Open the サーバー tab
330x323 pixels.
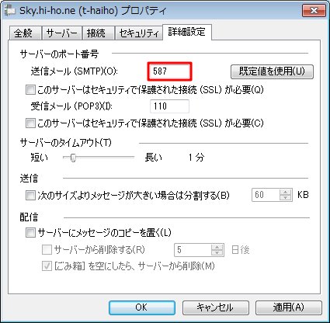point(61,33)
